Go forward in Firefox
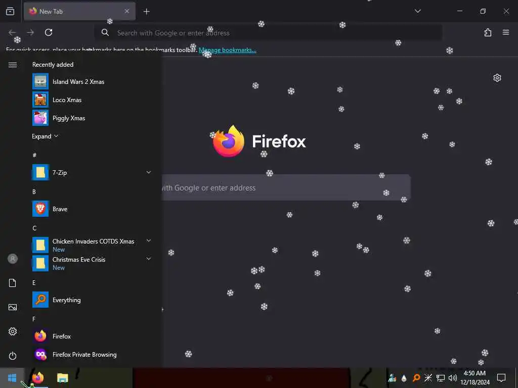This screenshot has height=388, width=518. click(30, 32)
